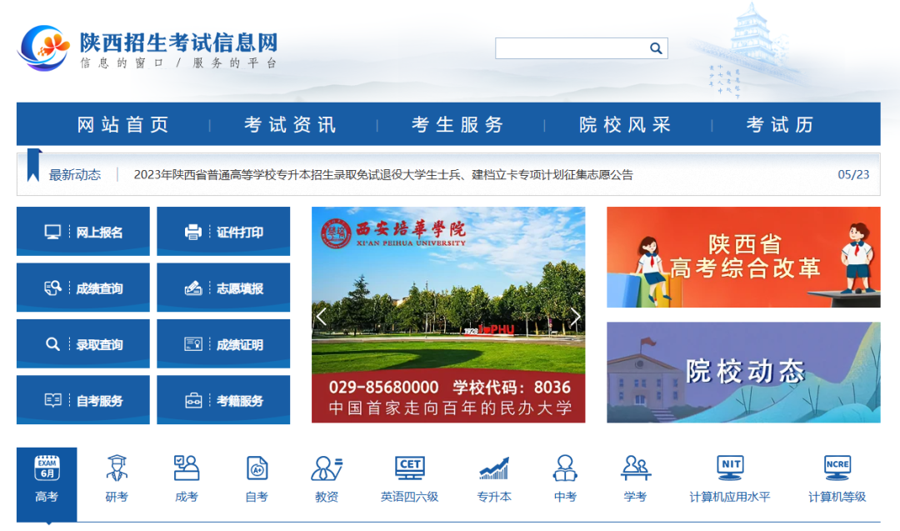This screenshot has height=531, width=900.
Task: Show the previous carousel slide arrow
Action: tap(322, 316)
